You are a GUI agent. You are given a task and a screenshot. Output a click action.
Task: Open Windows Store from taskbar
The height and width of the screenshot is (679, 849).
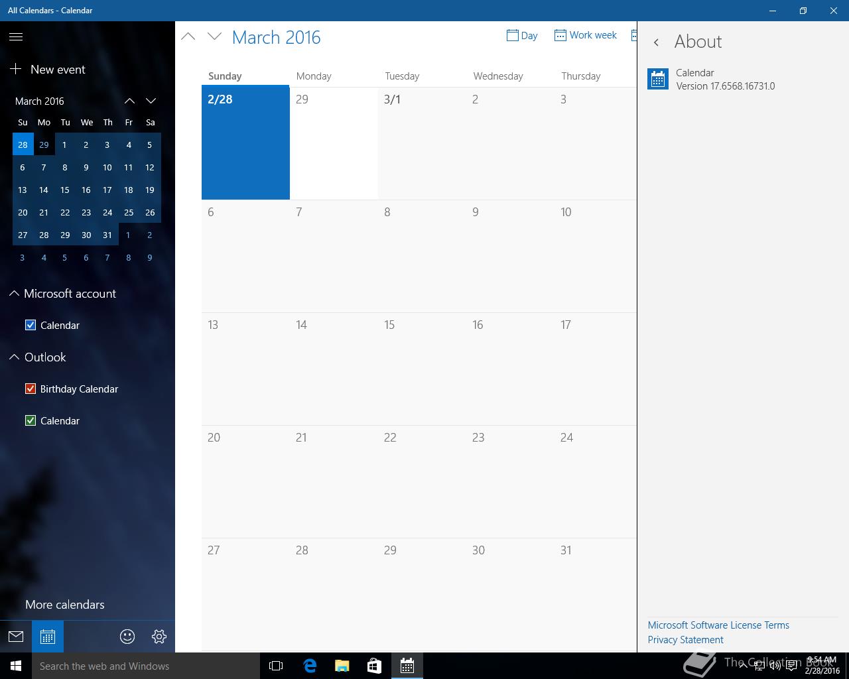pos(374,666)
